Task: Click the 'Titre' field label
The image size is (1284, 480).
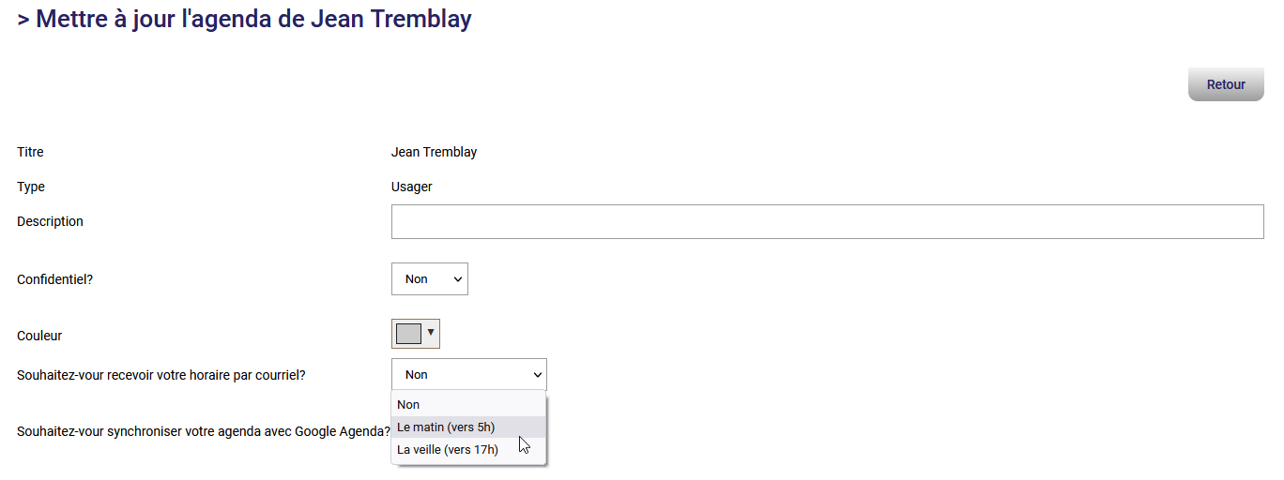Action: point(31,152)
